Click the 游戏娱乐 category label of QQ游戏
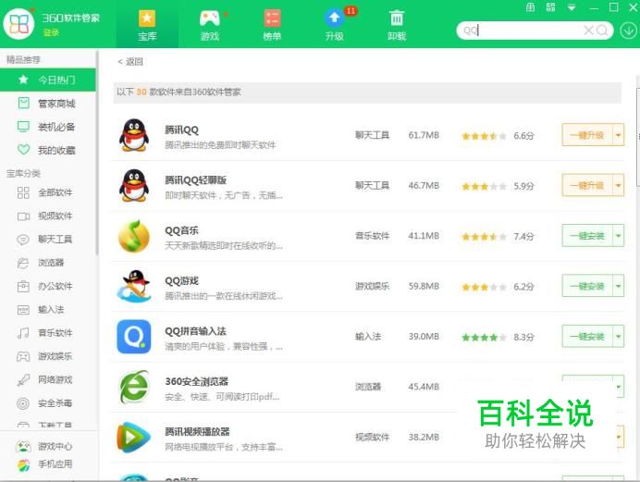The image size is (640, 482). pos(372,286)
